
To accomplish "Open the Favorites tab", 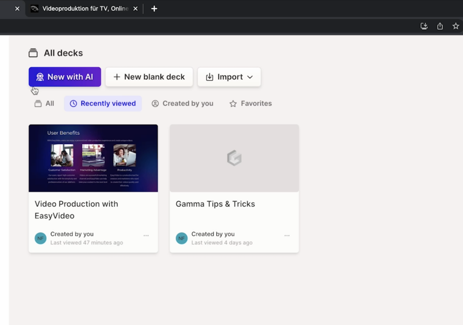I will pos(251,104).
